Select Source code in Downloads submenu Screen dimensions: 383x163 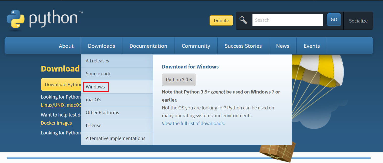pyautogui.click(x=117, y=74)
